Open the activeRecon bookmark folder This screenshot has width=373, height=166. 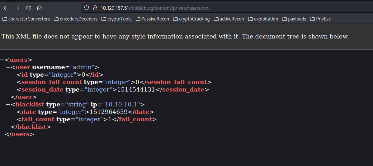229,19
